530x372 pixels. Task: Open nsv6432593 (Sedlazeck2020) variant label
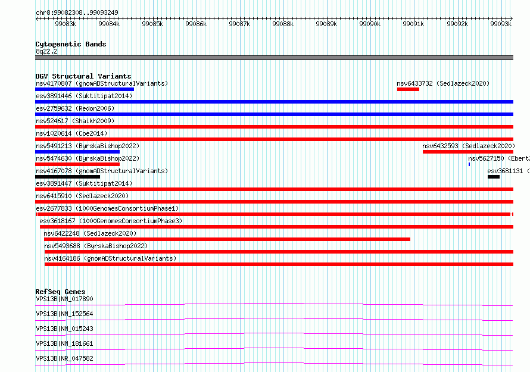click(x=469, y=146)
